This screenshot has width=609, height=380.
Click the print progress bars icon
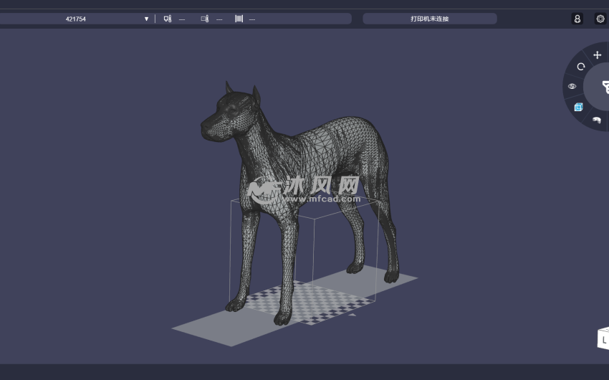(x=238, y=19)
